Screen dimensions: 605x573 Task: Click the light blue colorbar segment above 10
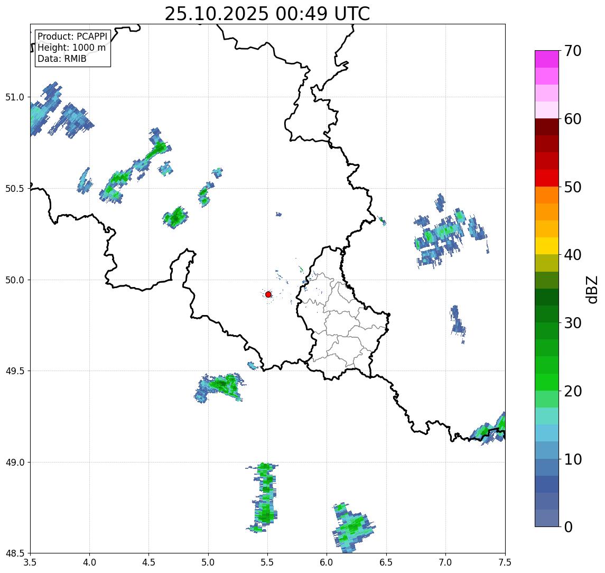(x=547, y=450)
